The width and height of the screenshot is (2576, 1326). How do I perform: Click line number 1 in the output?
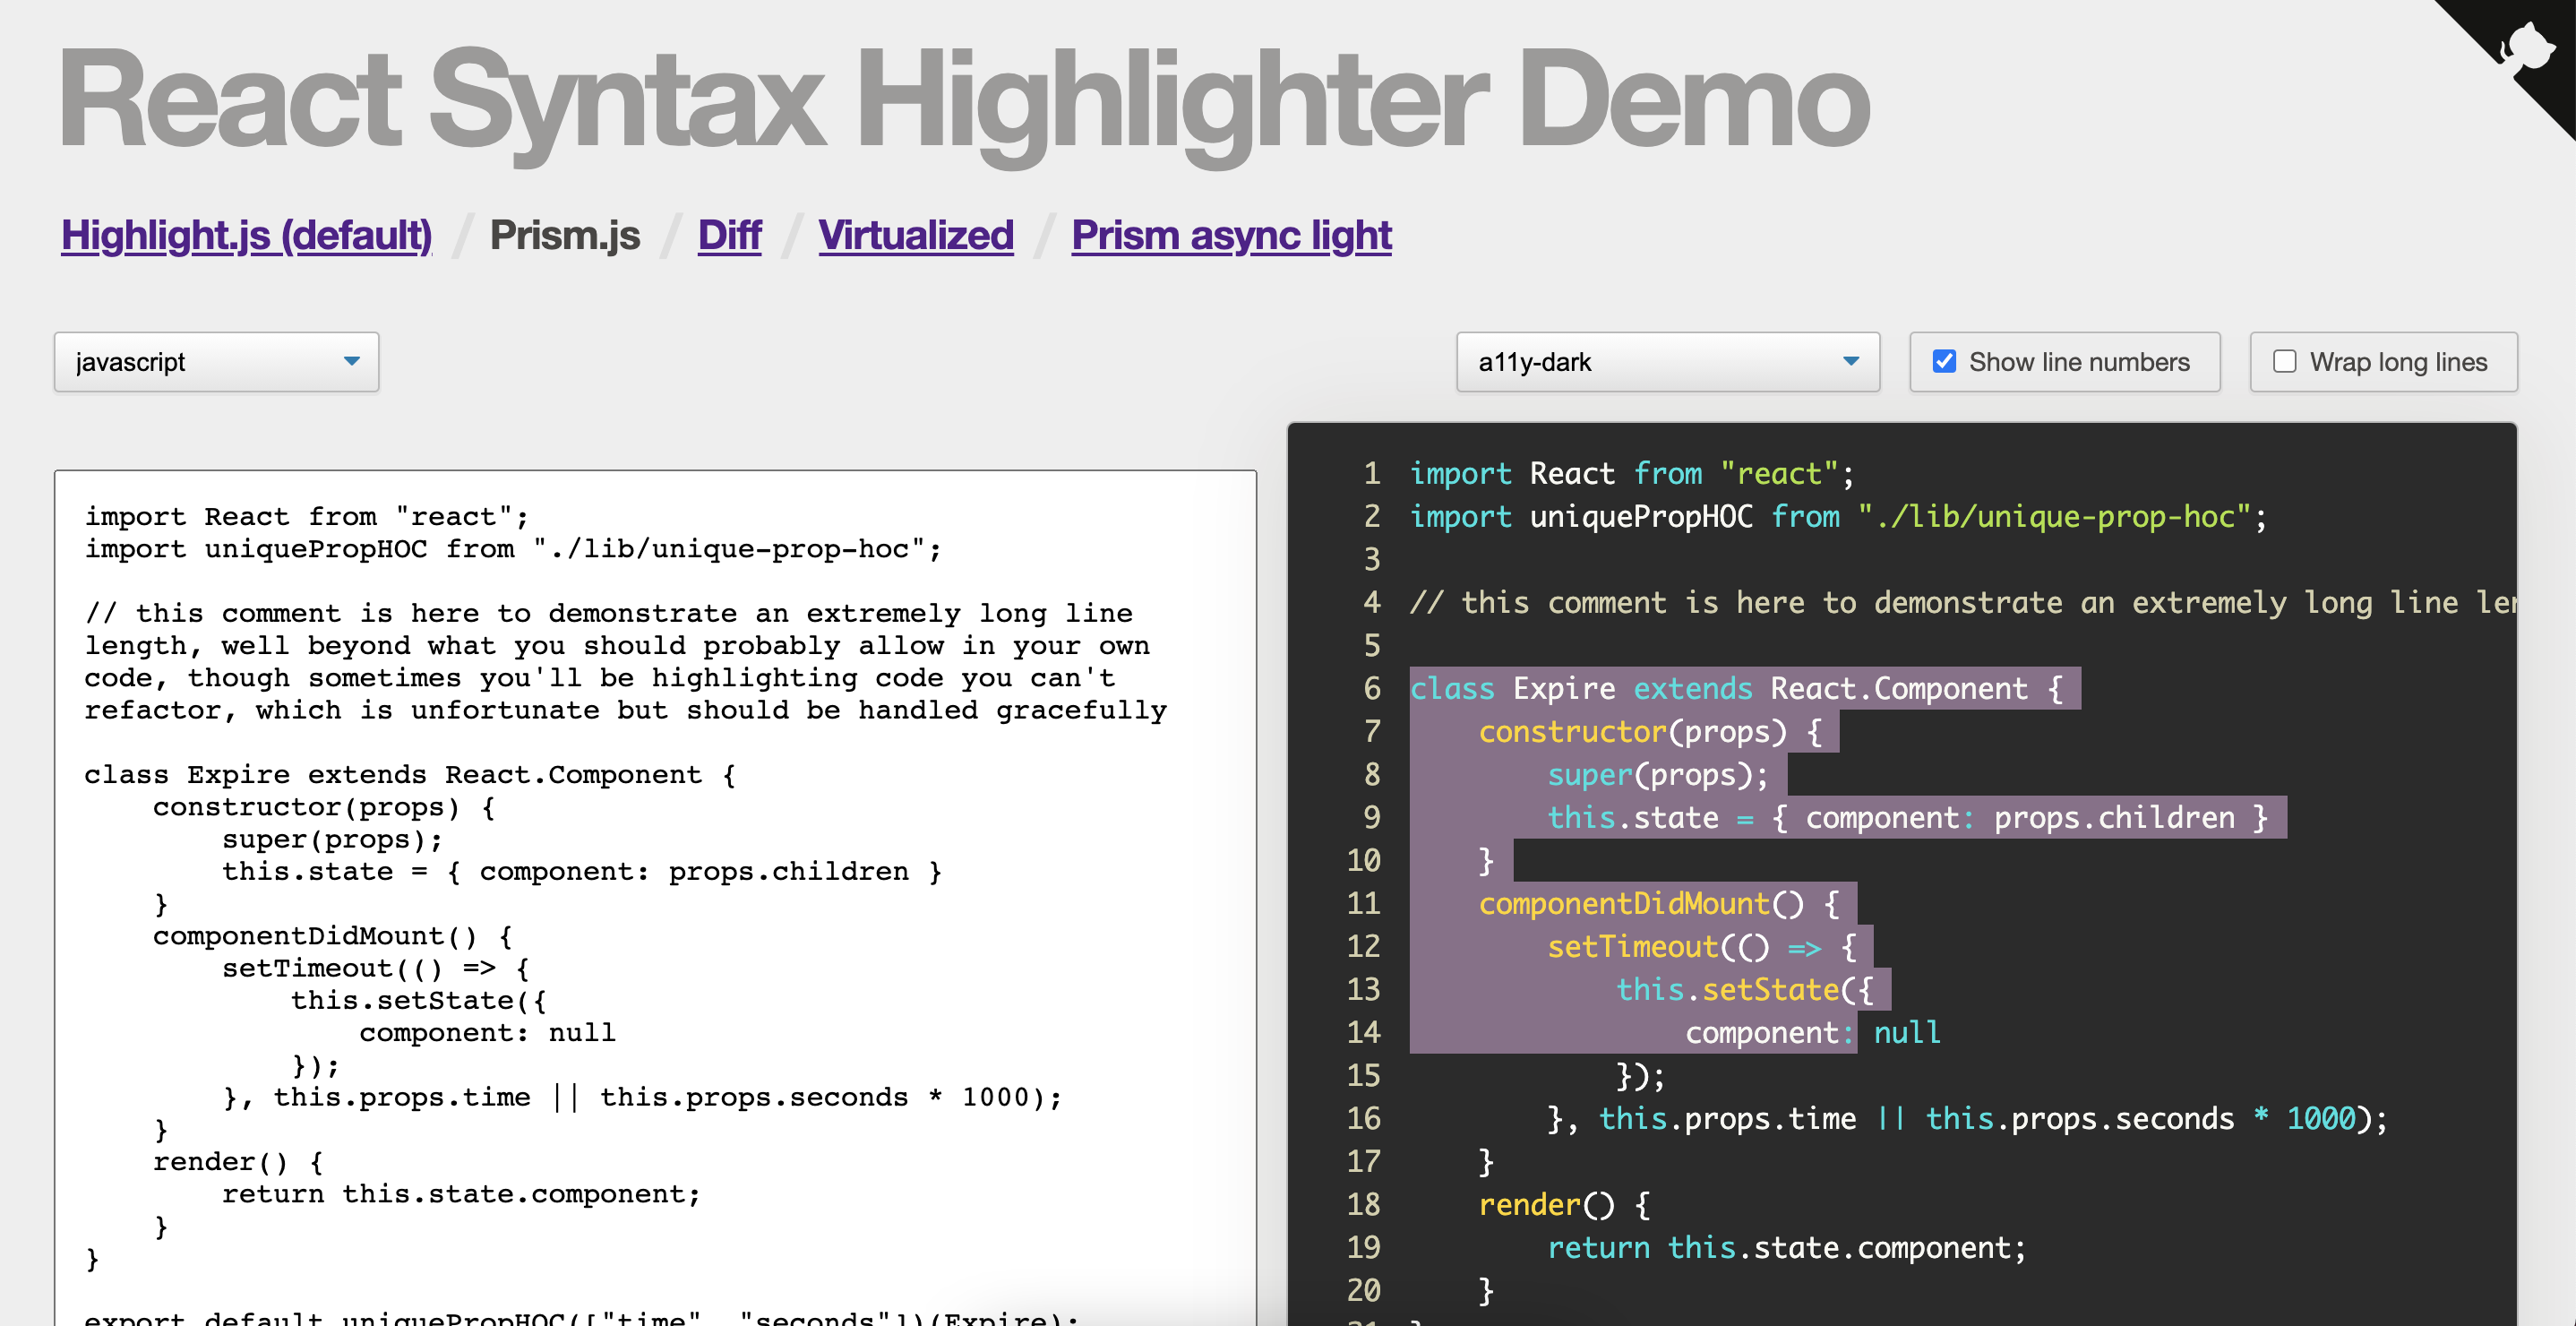coord(1371,473)
